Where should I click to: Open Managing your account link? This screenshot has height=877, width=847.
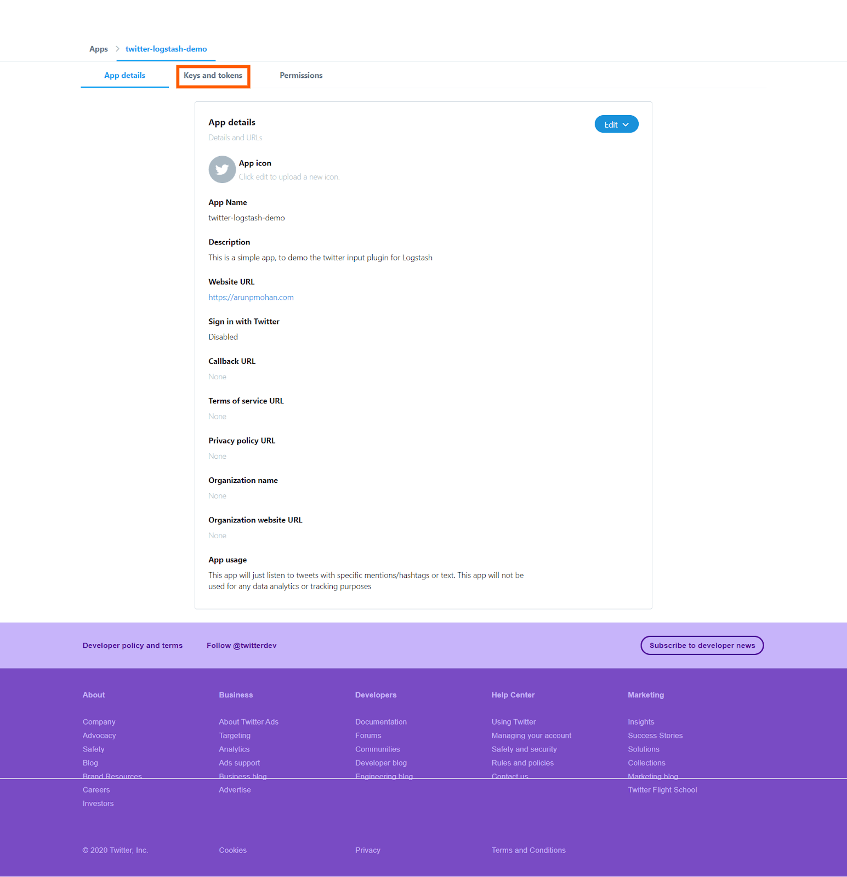(x=531, y=736)
